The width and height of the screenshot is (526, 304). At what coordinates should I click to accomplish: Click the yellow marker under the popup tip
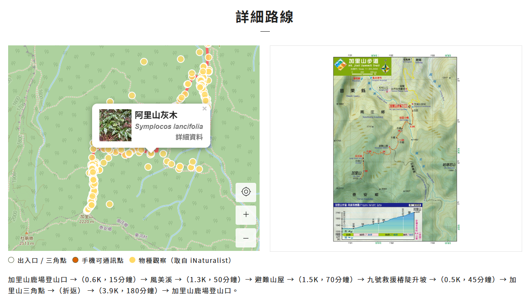coord(151,154)
